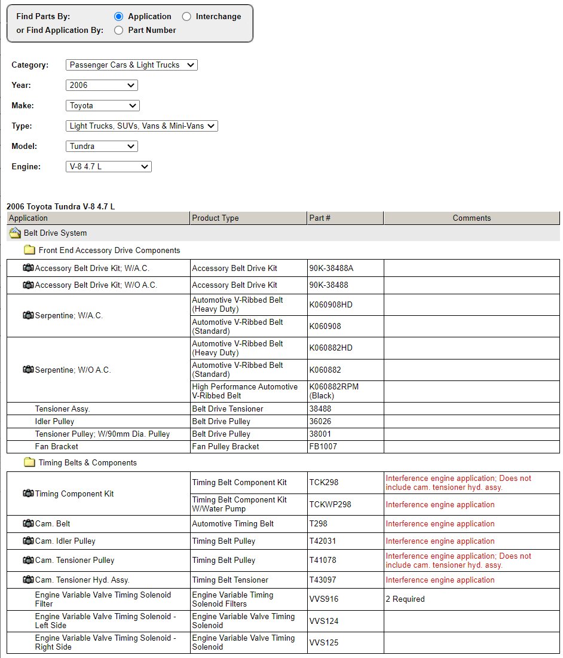Click Engine Variable Valve Timing Solenoid - Right Side

(106, 642)
